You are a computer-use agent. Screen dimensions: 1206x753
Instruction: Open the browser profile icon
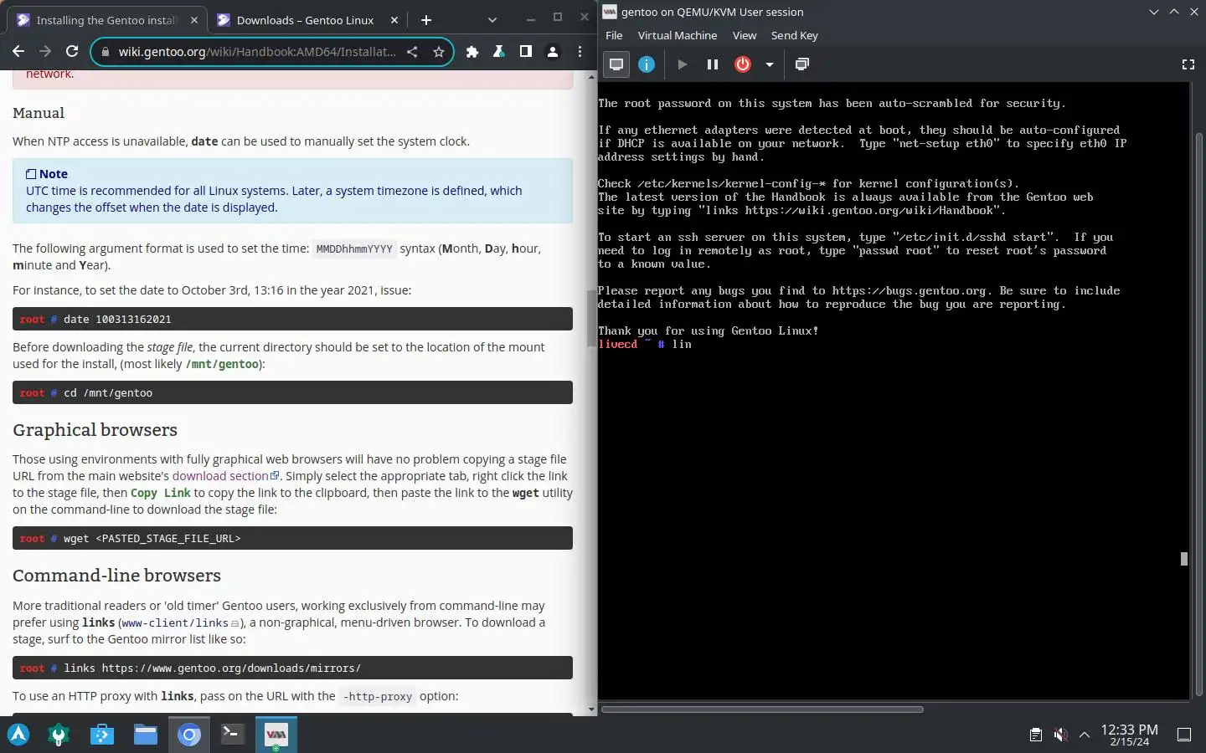tap(553, 52)
